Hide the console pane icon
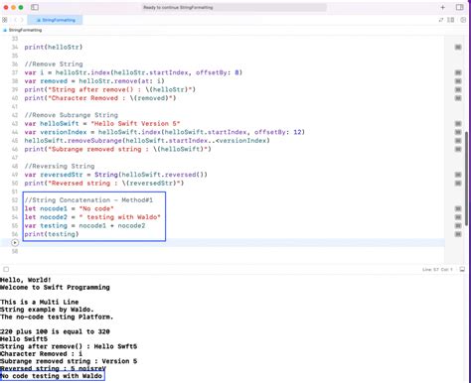 pyautogui.click(x=462, y=269)
